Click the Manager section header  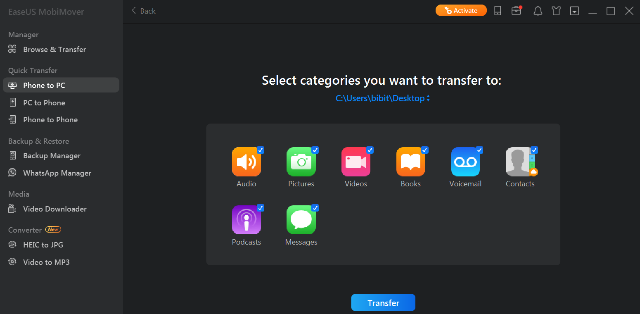point(24,35)
